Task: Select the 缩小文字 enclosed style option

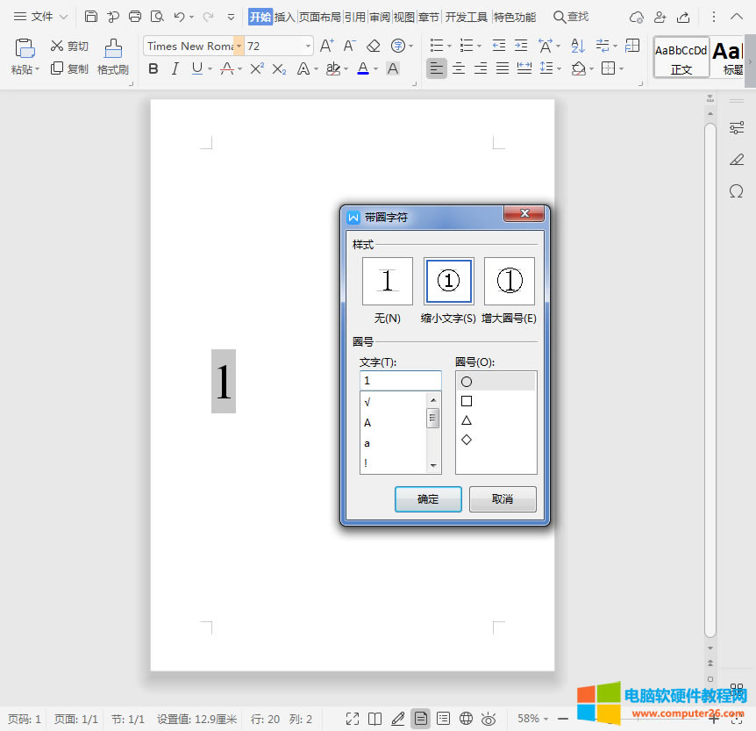Action: [x=448, y=281]
